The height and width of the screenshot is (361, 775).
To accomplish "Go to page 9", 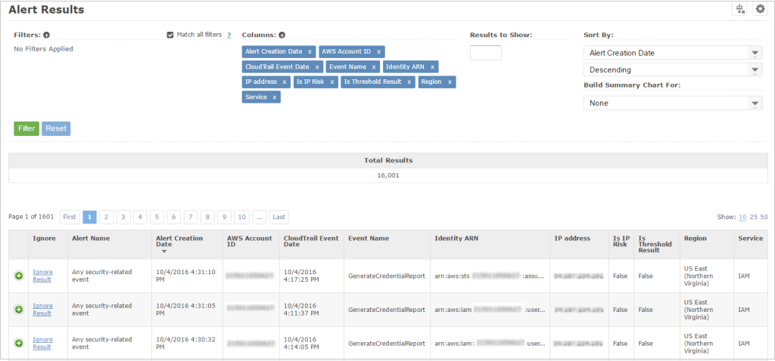I will 224,217.
